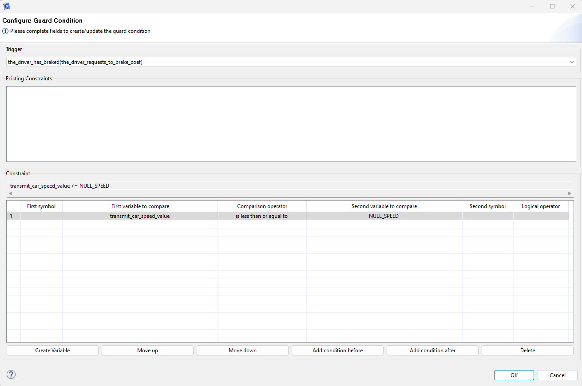Click the application icon in title bar
Screen dimensions: 582x386
(7, 6)
